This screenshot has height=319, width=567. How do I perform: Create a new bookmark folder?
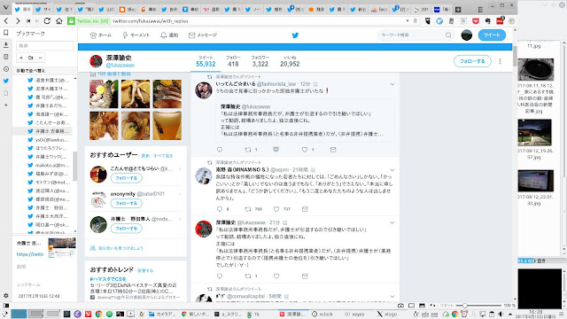click(x=31, y=58)
